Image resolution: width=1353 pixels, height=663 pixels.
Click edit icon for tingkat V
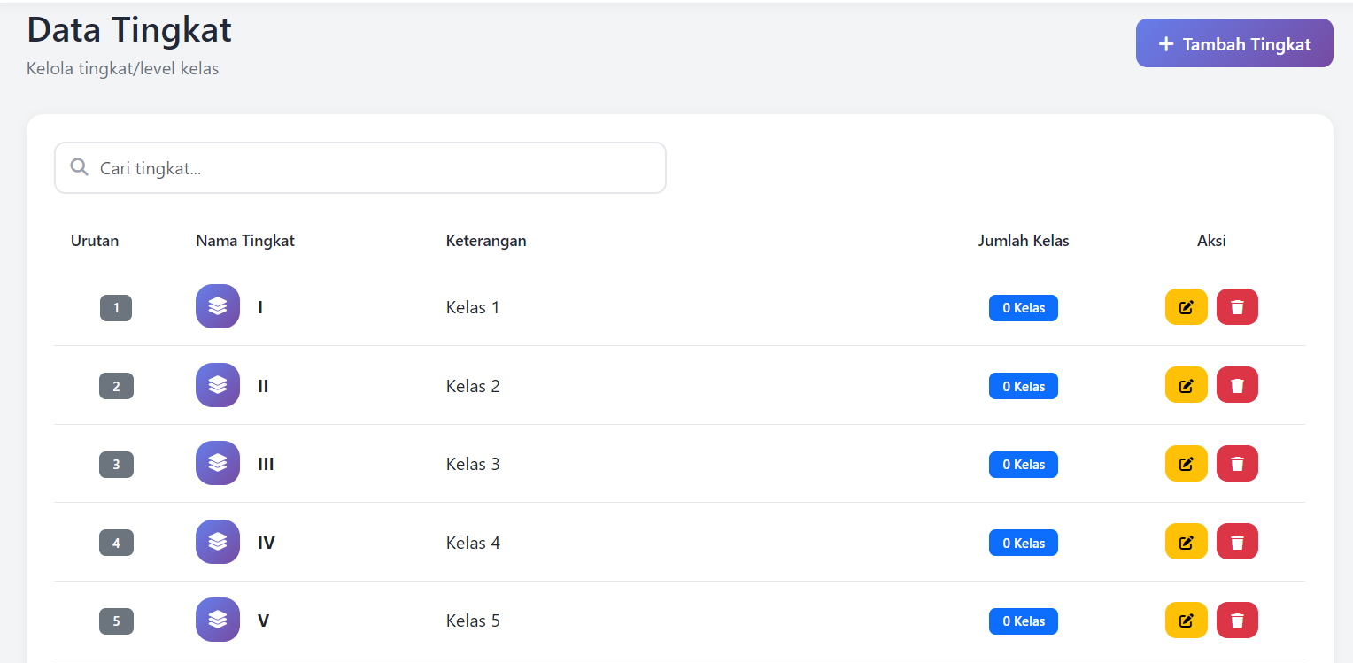coord(1186,620)
